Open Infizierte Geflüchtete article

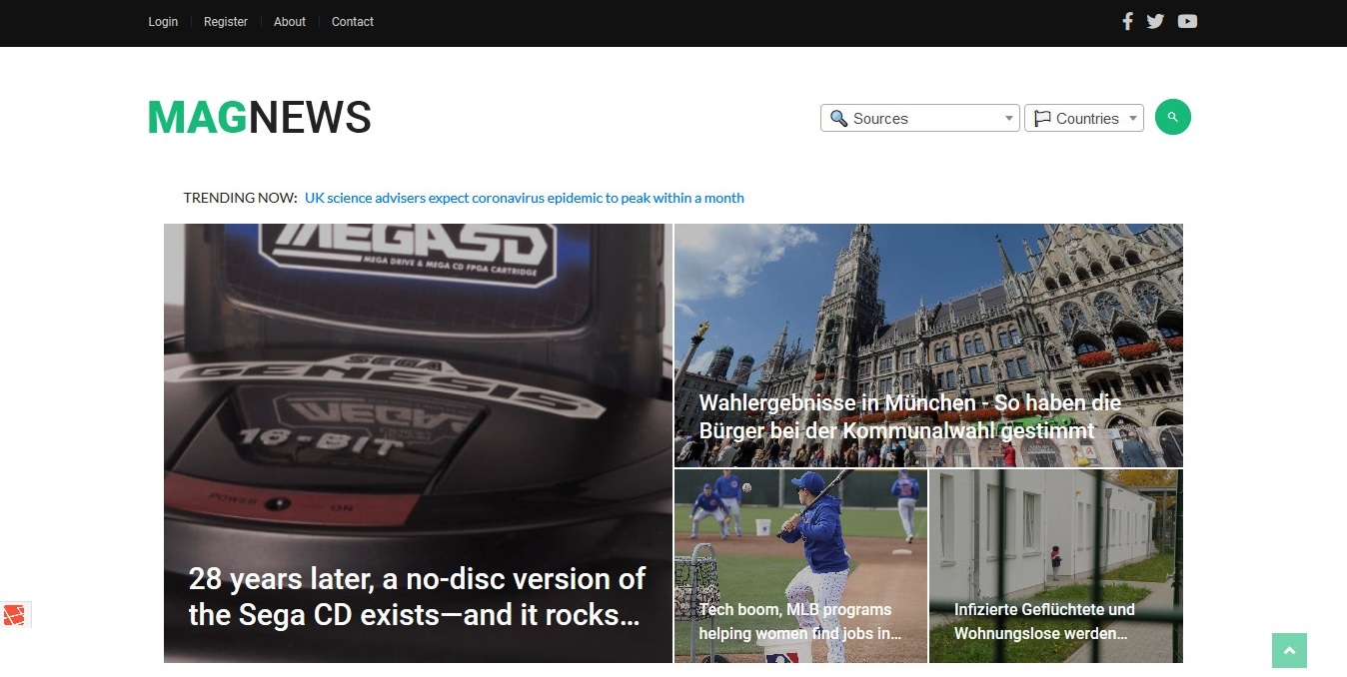[x=1044, y=621]
